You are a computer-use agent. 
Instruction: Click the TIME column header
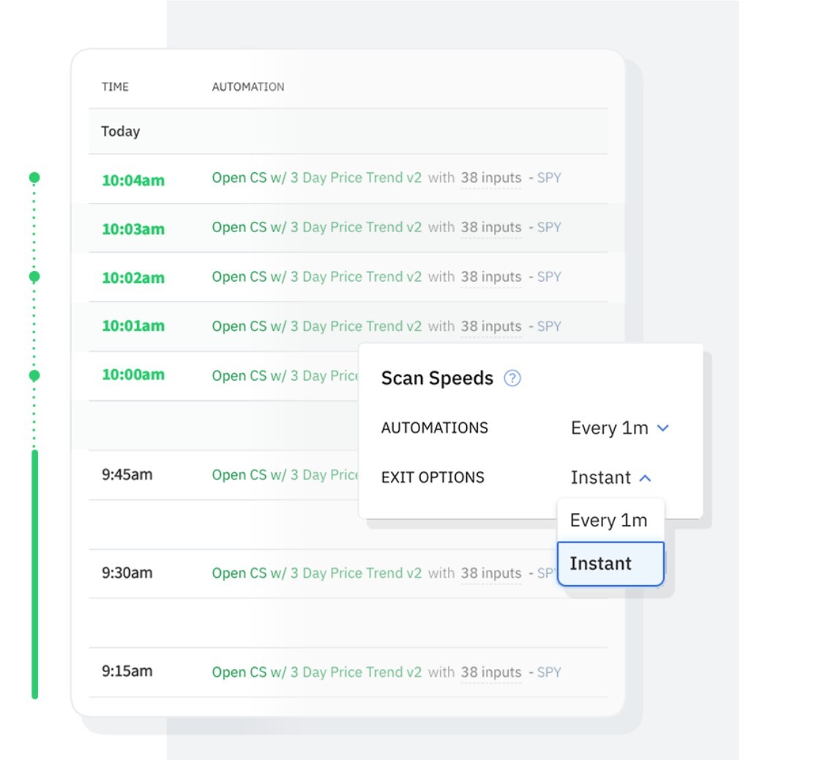114,86
